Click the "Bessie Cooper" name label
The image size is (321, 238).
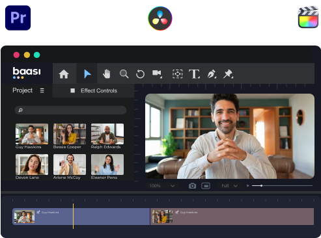coord(67,147)
